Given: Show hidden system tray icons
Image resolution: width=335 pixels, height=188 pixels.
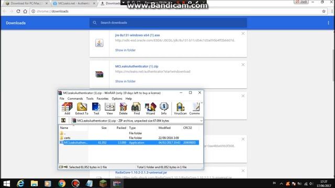Looking at the screenshot, I should [282, 183].
